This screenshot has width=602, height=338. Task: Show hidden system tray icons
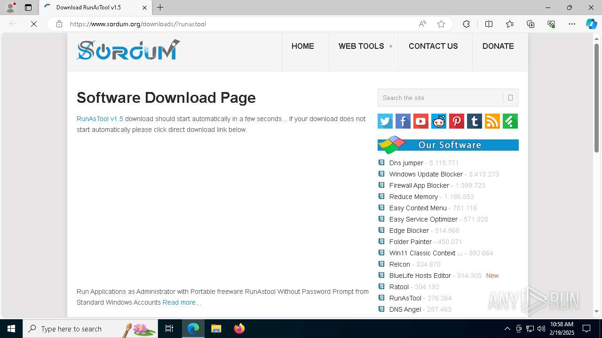[507, 329]
